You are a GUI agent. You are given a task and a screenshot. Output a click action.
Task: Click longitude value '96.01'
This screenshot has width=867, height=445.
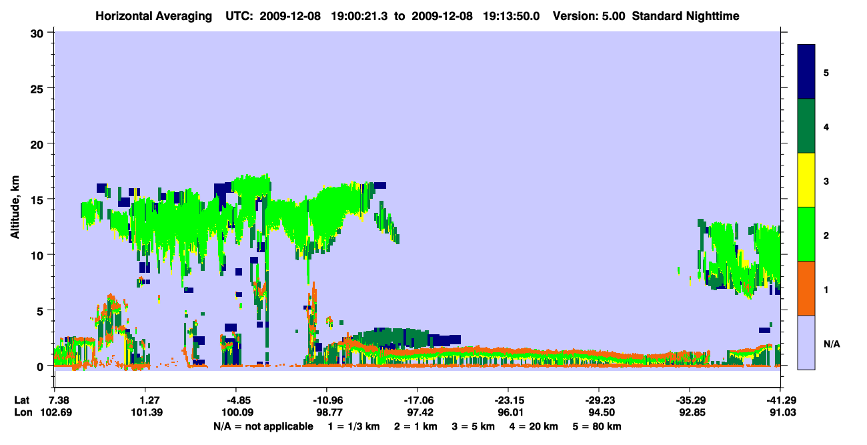coord(510,412)
